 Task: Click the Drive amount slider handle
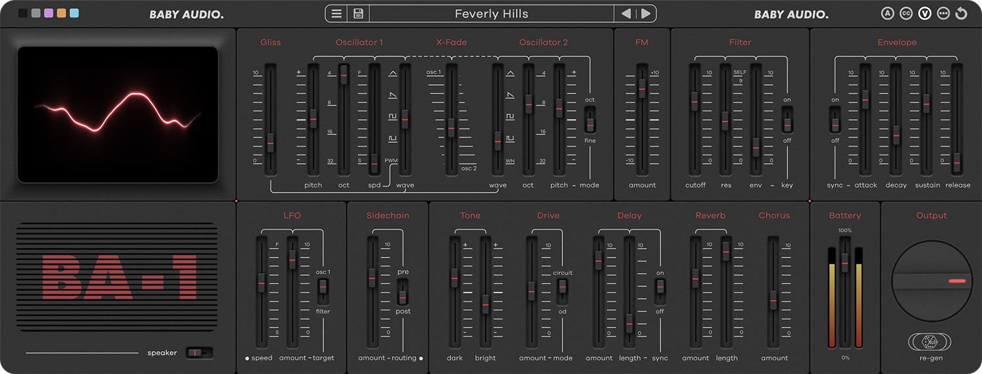coord(532,291)
